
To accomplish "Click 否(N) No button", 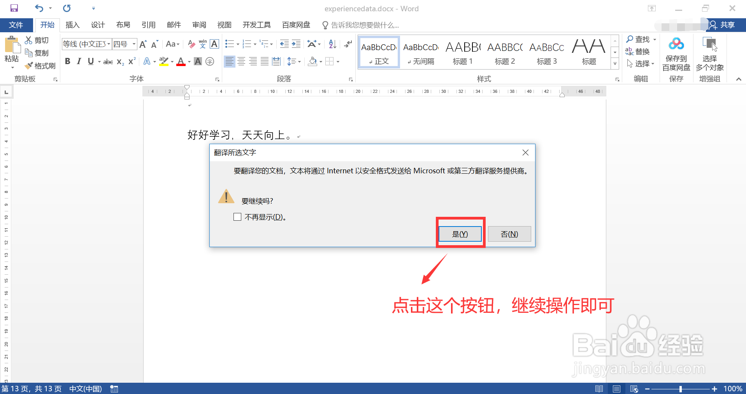I will (509, 234).
